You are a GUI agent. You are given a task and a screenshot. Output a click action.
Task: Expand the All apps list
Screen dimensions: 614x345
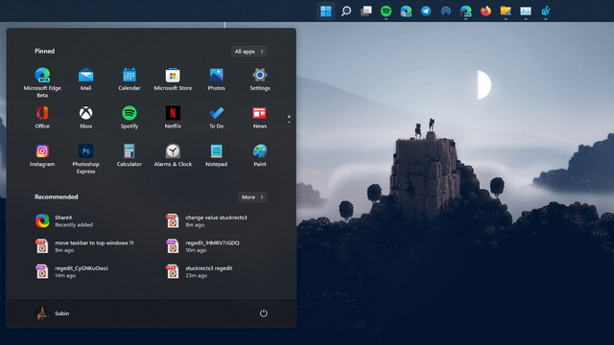(x=249, y=51)
